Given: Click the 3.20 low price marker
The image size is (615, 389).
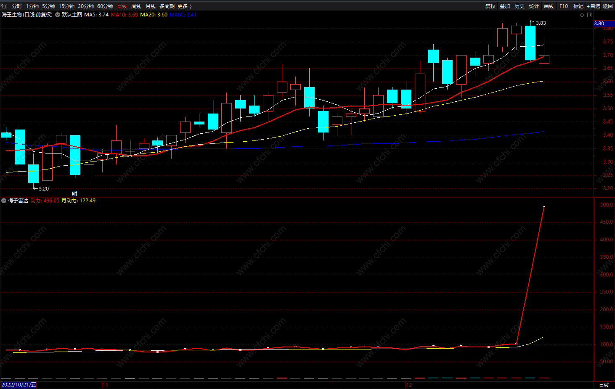Looking at the screenshot, I should [43, 189].
